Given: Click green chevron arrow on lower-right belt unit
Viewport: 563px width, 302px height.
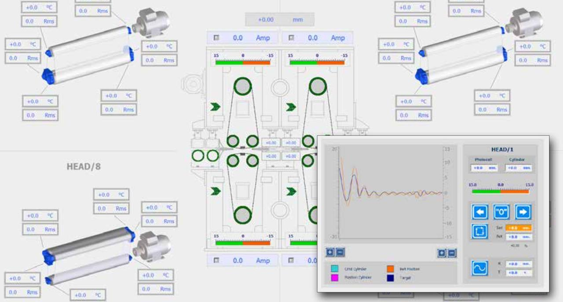Looking at the screenshot, I should [x=291, y=191].
